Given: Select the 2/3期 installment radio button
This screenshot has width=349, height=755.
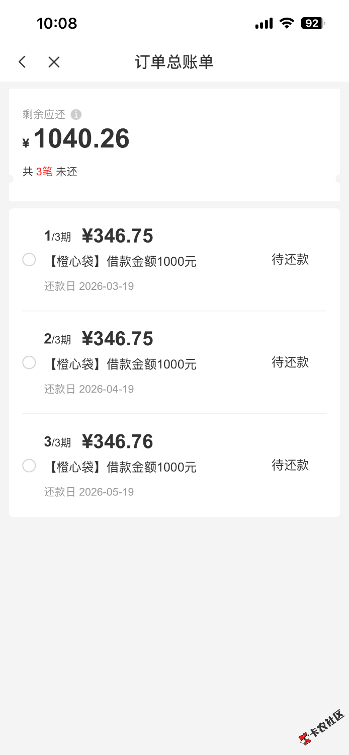Looking at the screenshot, I should (29, 362).
